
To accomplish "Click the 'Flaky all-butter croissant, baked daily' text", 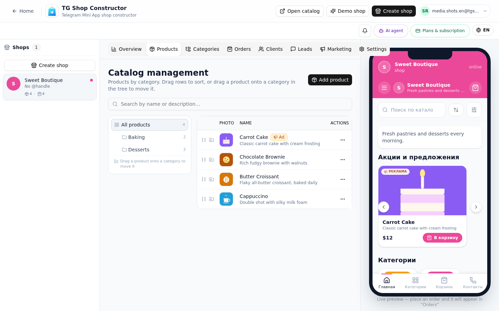I will 279,183.
